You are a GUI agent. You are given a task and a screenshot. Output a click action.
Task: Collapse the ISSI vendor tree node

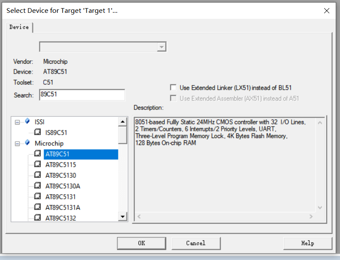coord(18,122)
